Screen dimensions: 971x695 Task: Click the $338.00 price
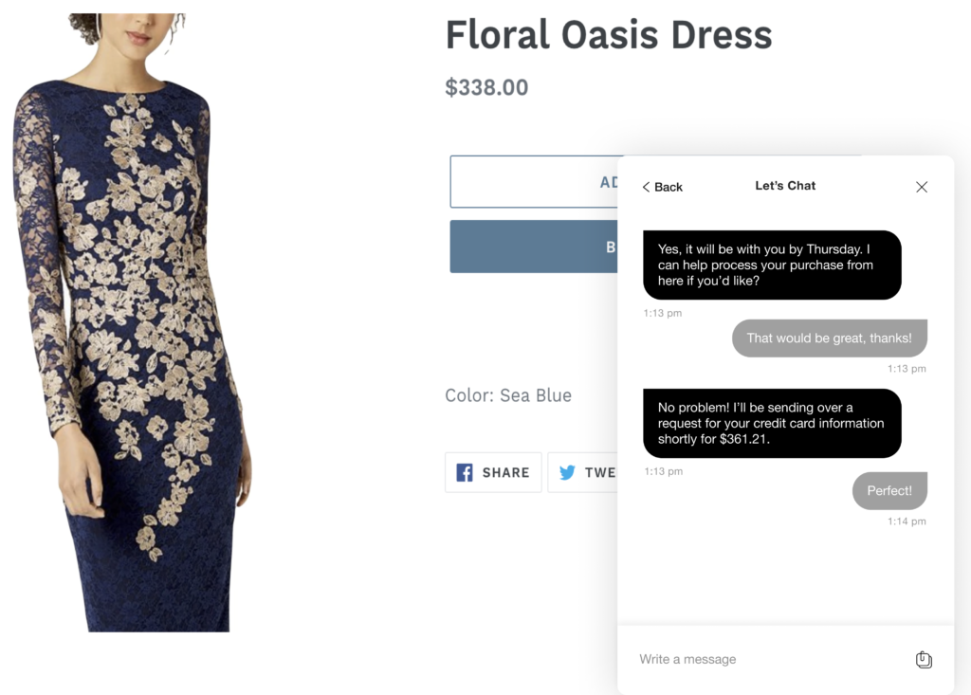click(486, 86)
